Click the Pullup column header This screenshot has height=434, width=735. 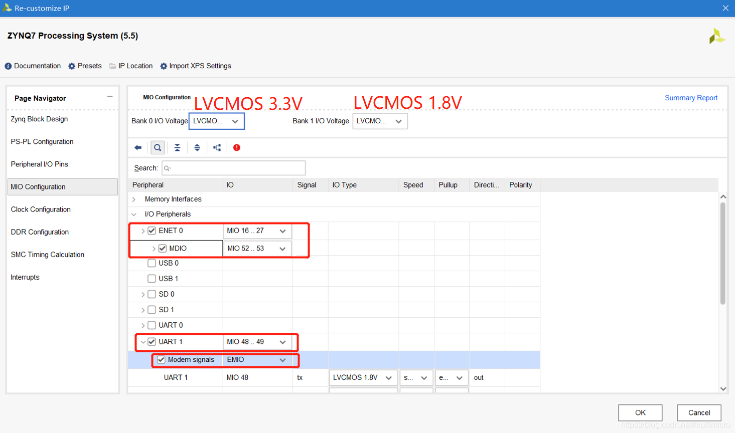pyautogui.click(x=452, y=185)
